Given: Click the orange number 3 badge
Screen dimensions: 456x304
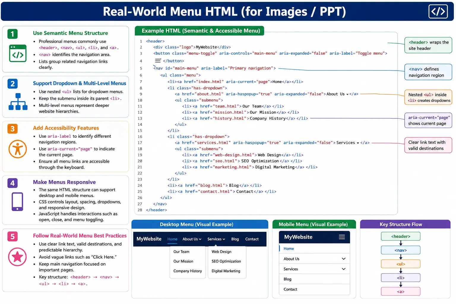Looking at the screenshot, I should (x=12, y=129).
